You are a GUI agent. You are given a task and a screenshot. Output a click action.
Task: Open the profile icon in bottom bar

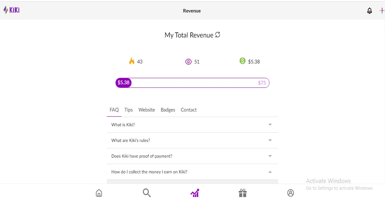pos(290,193)
